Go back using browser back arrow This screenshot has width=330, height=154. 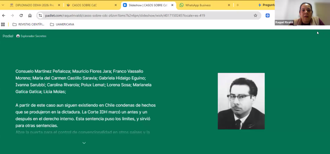point(4,16)
